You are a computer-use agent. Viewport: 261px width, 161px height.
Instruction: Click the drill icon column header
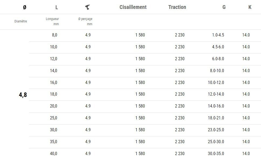point(87,7)
